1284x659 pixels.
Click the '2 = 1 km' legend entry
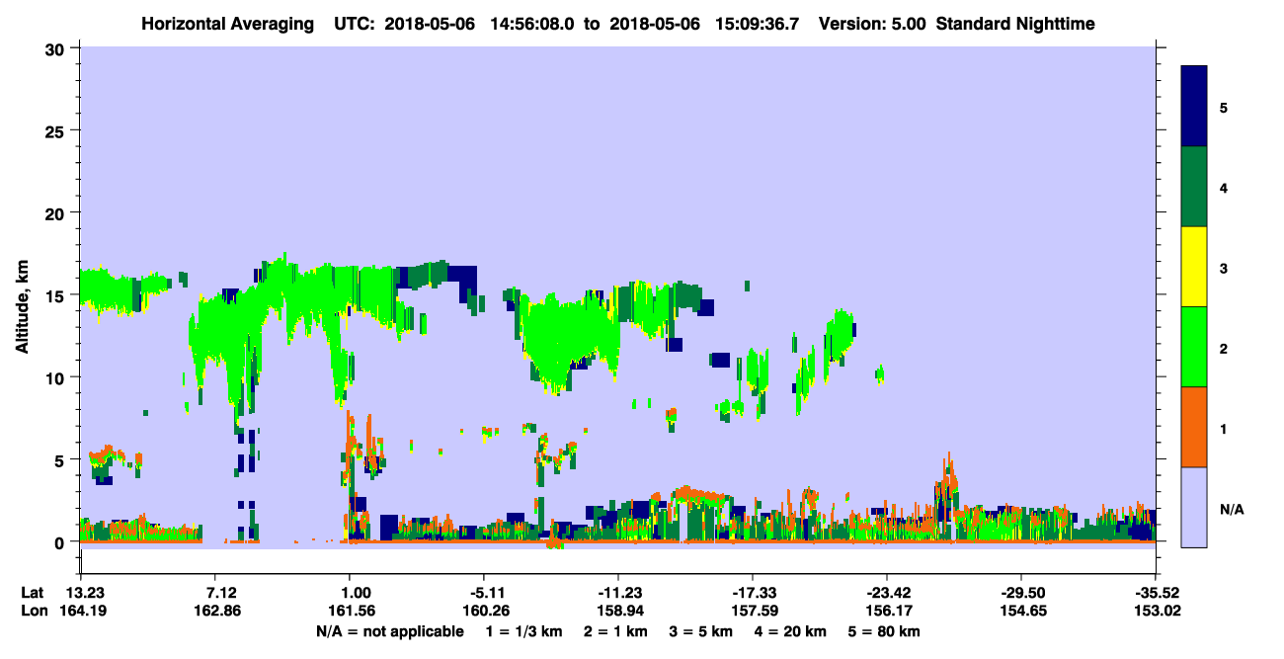coord(616,630)
